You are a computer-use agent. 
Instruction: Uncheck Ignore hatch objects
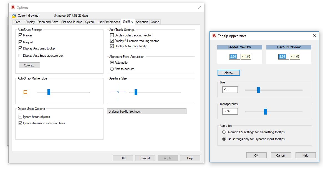(x=20, y=117)
